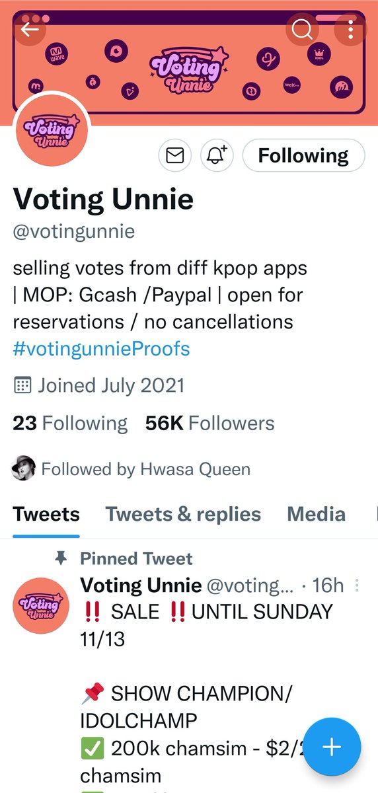Viewport: 378px width, 793px height.
Task: Open the search magnifier icon
Action: pyautogui.click(x=302, y=29)
